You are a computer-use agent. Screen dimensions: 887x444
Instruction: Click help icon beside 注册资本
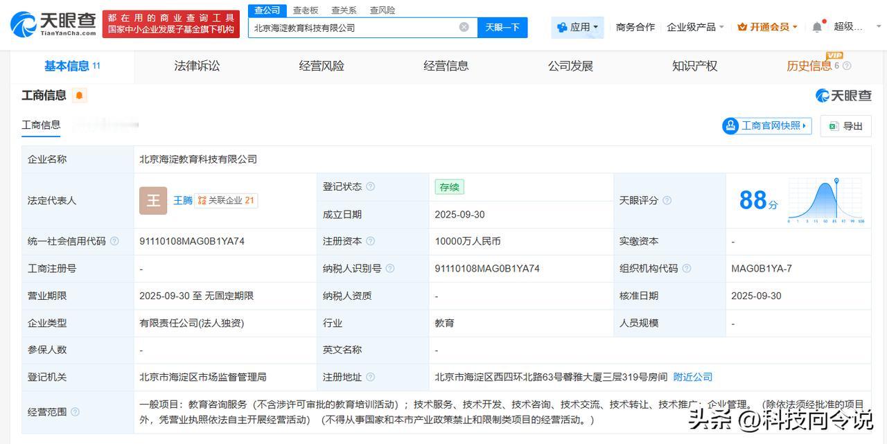pyautogui.click(x=370, y=241)
